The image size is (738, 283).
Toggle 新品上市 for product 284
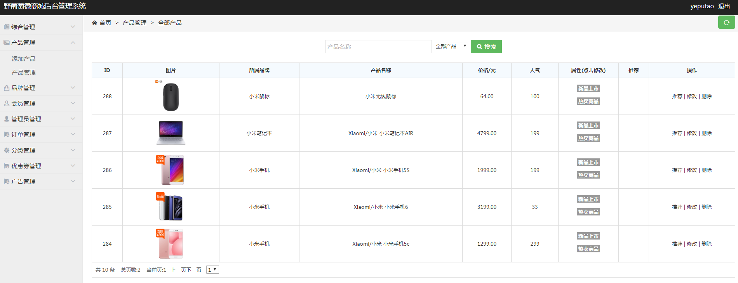(x=588, y=236)
